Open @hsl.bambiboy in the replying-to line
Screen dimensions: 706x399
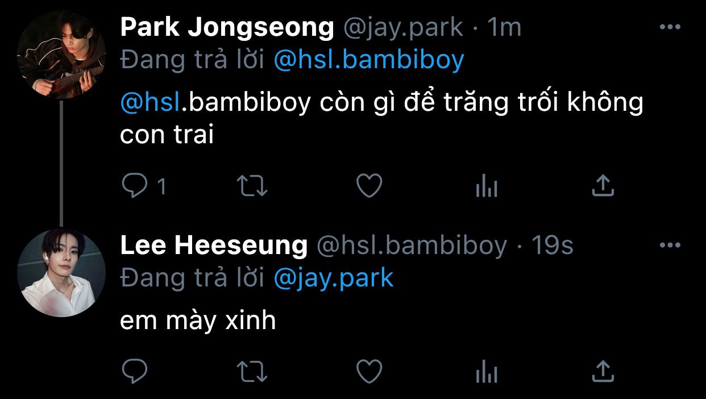pyautogui.click(x=369, y=60)
